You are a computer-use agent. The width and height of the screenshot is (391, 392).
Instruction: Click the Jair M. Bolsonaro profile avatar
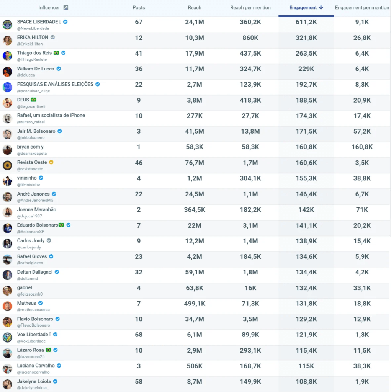[7, 134]
